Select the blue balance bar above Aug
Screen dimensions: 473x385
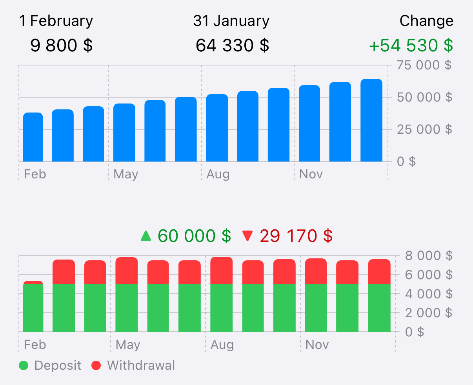click(217, 128)
